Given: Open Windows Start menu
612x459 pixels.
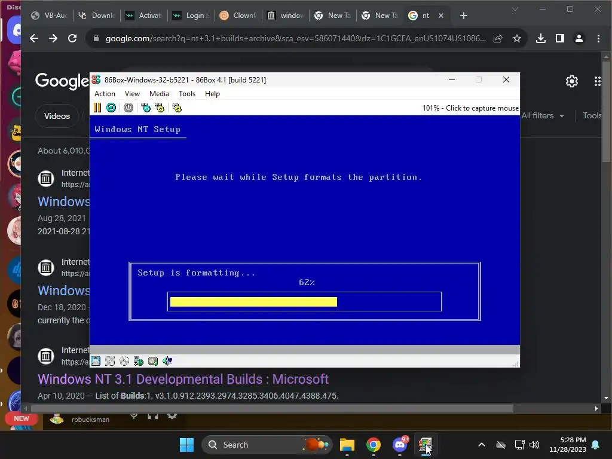Looking at the screenshot, I should point(186,445).
